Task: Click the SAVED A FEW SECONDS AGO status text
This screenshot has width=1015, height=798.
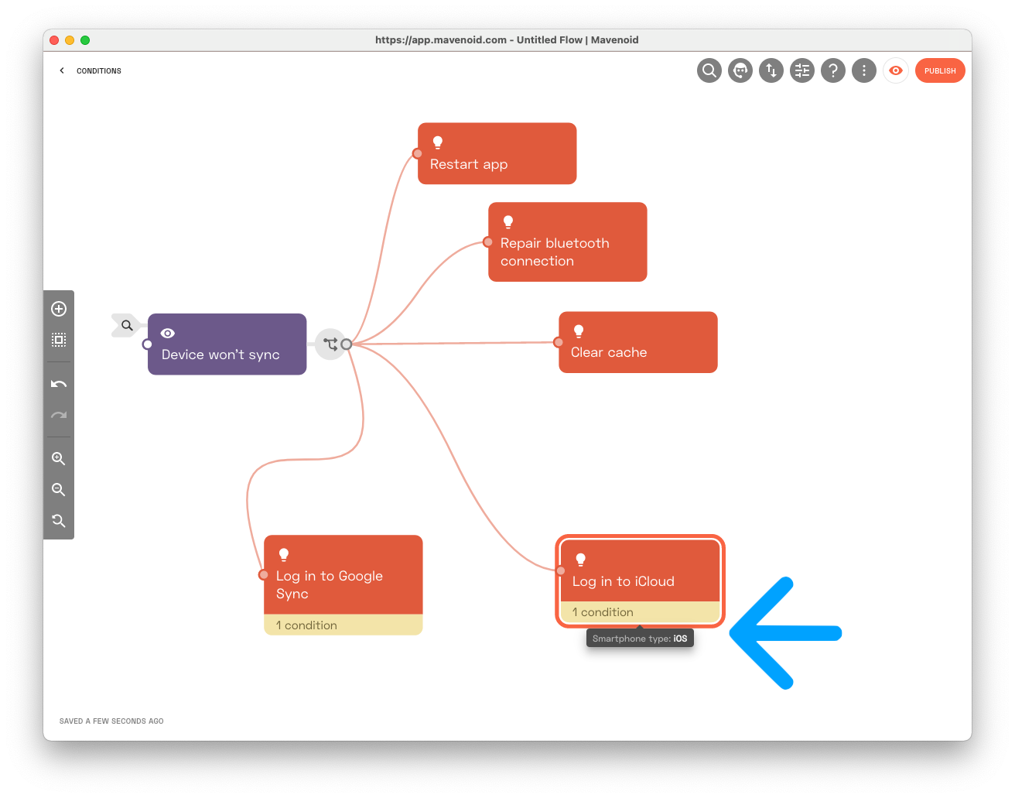Action: click(x=111, y=721)
